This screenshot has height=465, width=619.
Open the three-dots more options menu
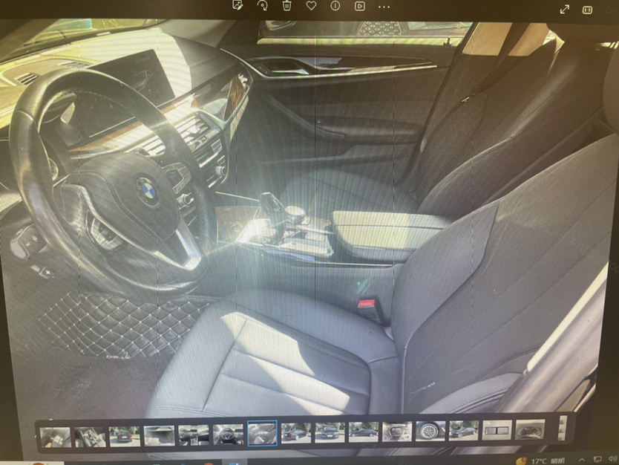click(384, 7)
